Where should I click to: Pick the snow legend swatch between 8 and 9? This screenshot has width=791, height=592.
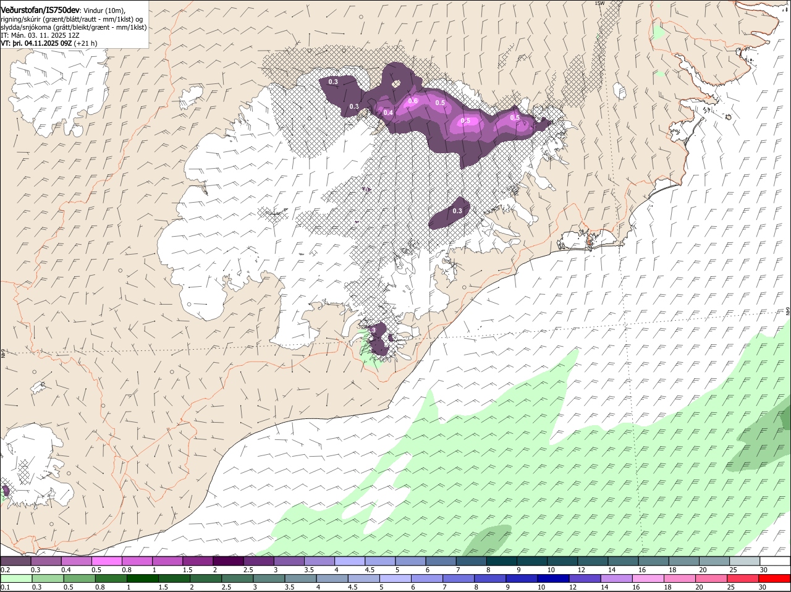[502, 560]
